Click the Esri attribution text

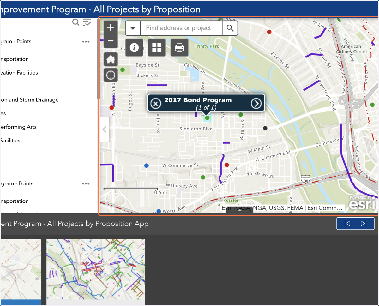point(282,208)
